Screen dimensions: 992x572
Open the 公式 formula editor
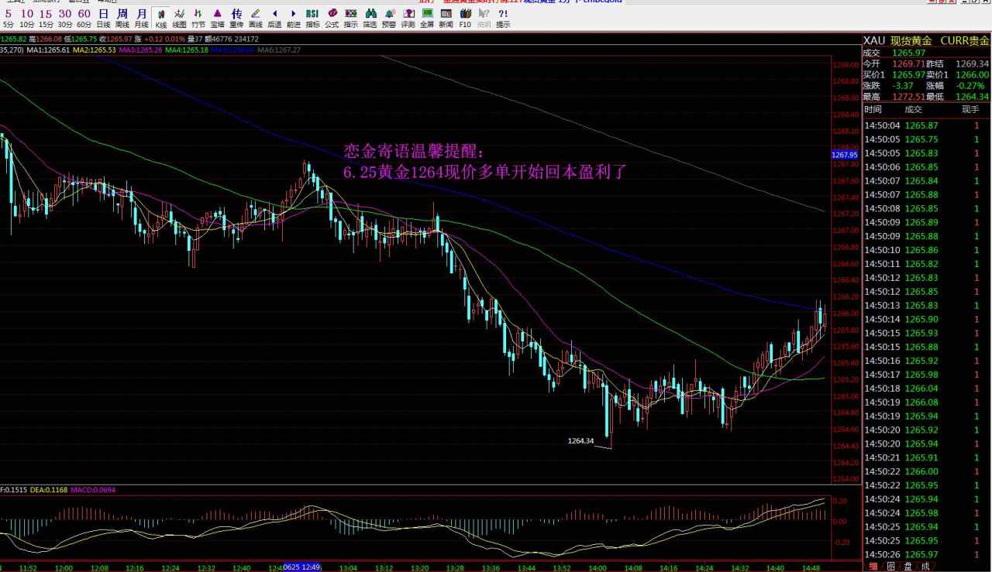click(x=332, y=18)
